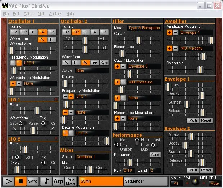The height and width of the screenshot is (188, 223).
Task: Click the LFO 1 rate indicator LED
Action: click(x=56, y=99)
